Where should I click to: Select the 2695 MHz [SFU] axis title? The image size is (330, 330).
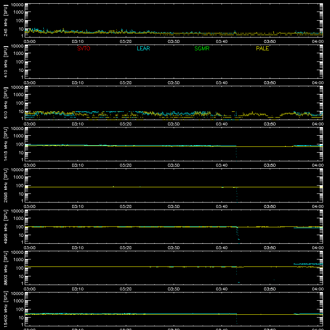[6, 186]
